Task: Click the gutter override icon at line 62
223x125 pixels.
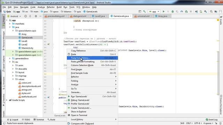Action: (x=49, y=98)
